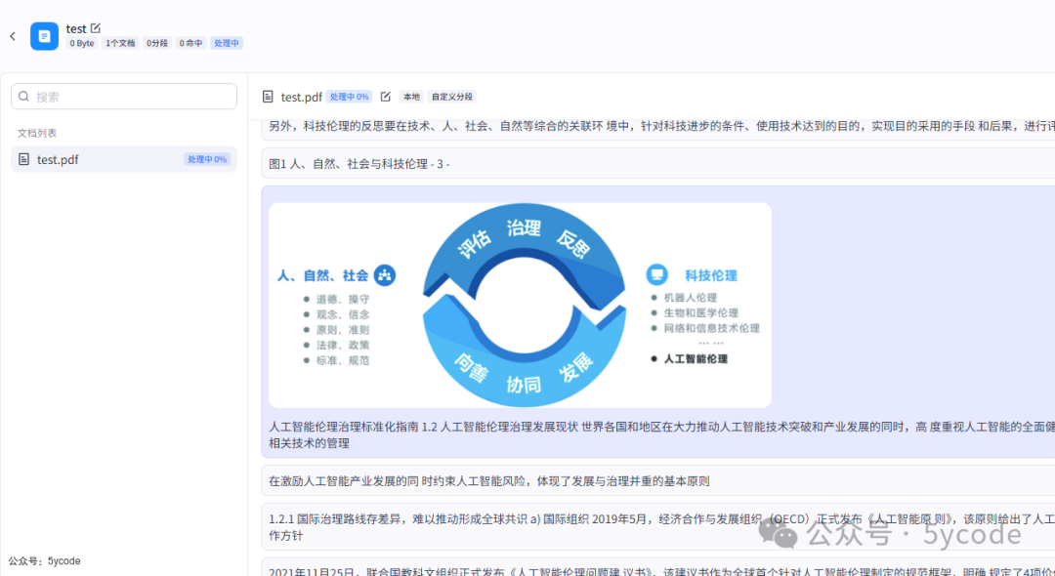Click the 人、自然、社会 group icon in diagram

click(385, 275)
